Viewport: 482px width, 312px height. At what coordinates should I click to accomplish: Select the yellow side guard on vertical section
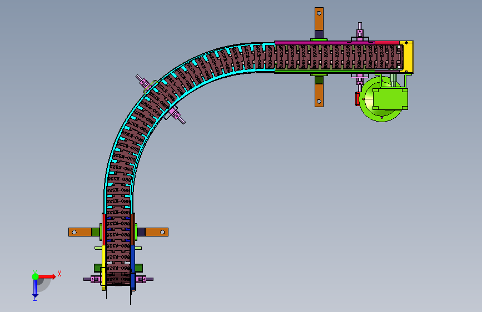104,266
